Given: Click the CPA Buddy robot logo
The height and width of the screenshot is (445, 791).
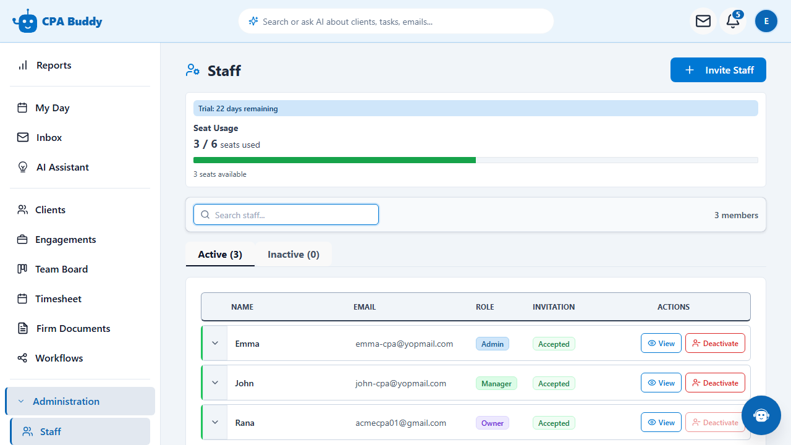Looking at the screenshot, I should 25,21.
